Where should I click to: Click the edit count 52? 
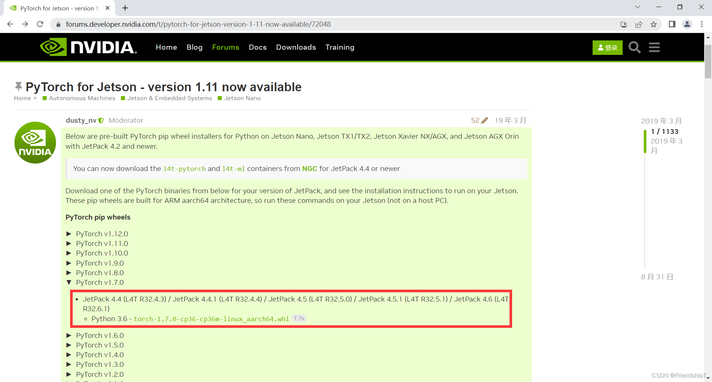(x=475, y=120)
